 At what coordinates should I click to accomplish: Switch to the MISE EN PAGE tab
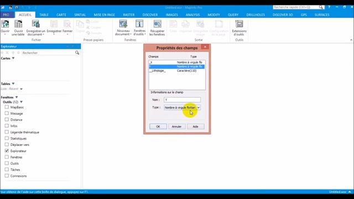105,15
